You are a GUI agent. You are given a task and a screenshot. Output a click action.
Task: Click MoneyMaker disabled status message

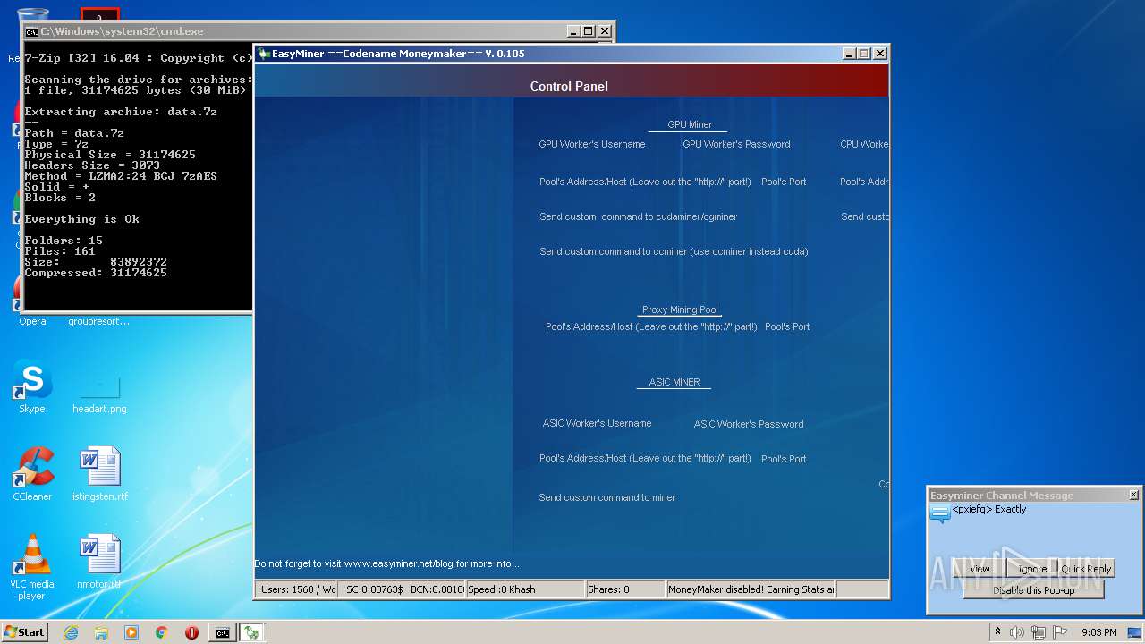pos(751,589)
